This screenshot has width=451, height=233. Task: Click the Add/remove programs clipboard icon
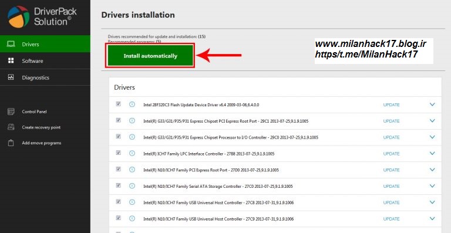[11, 143]
